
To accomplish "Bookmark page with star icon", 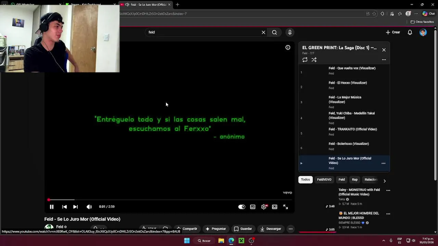I will [x=374, y=14].
